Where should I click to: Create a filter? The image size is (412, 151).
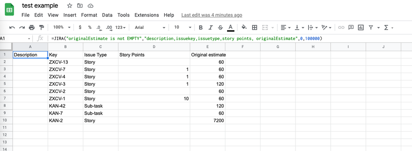pos(371,27)
